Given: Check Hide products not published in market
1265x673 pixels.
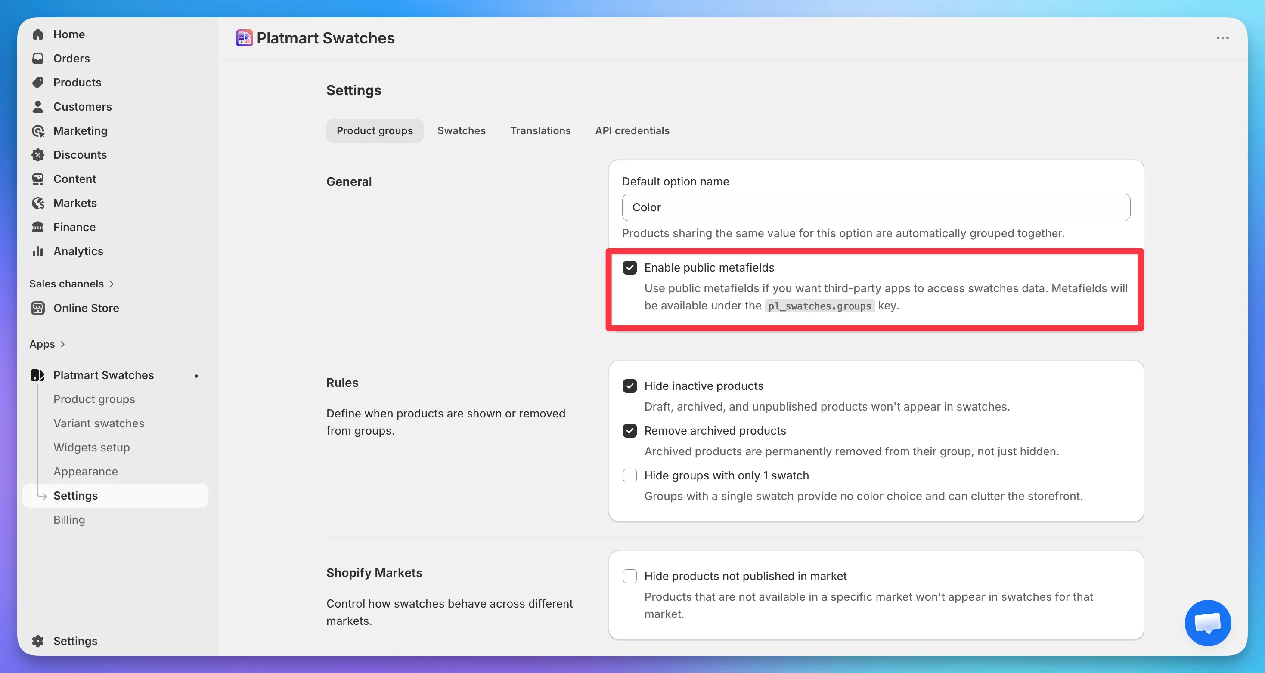Looking at the screenshot, I should pyautogui.click(x=629, y=576).
